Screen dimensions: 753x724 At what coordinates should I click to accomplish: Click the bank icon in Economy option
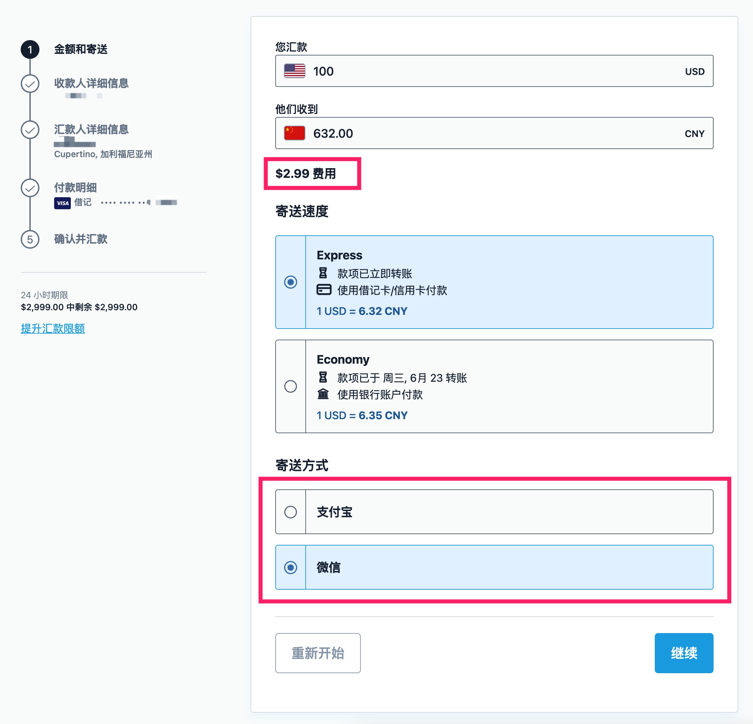pos(323,394)
